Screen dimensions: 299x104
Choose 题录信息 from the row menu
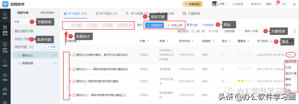(x=291, y=62)
